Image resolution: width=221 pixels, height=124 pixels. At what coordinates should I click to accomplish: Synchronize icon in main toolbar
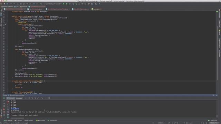(7, 4)
